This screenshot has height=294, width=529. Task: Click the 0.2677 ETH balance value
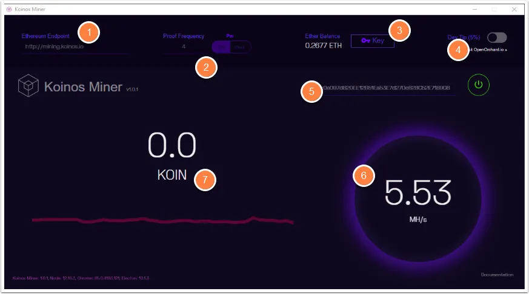(x=323, y=45)
